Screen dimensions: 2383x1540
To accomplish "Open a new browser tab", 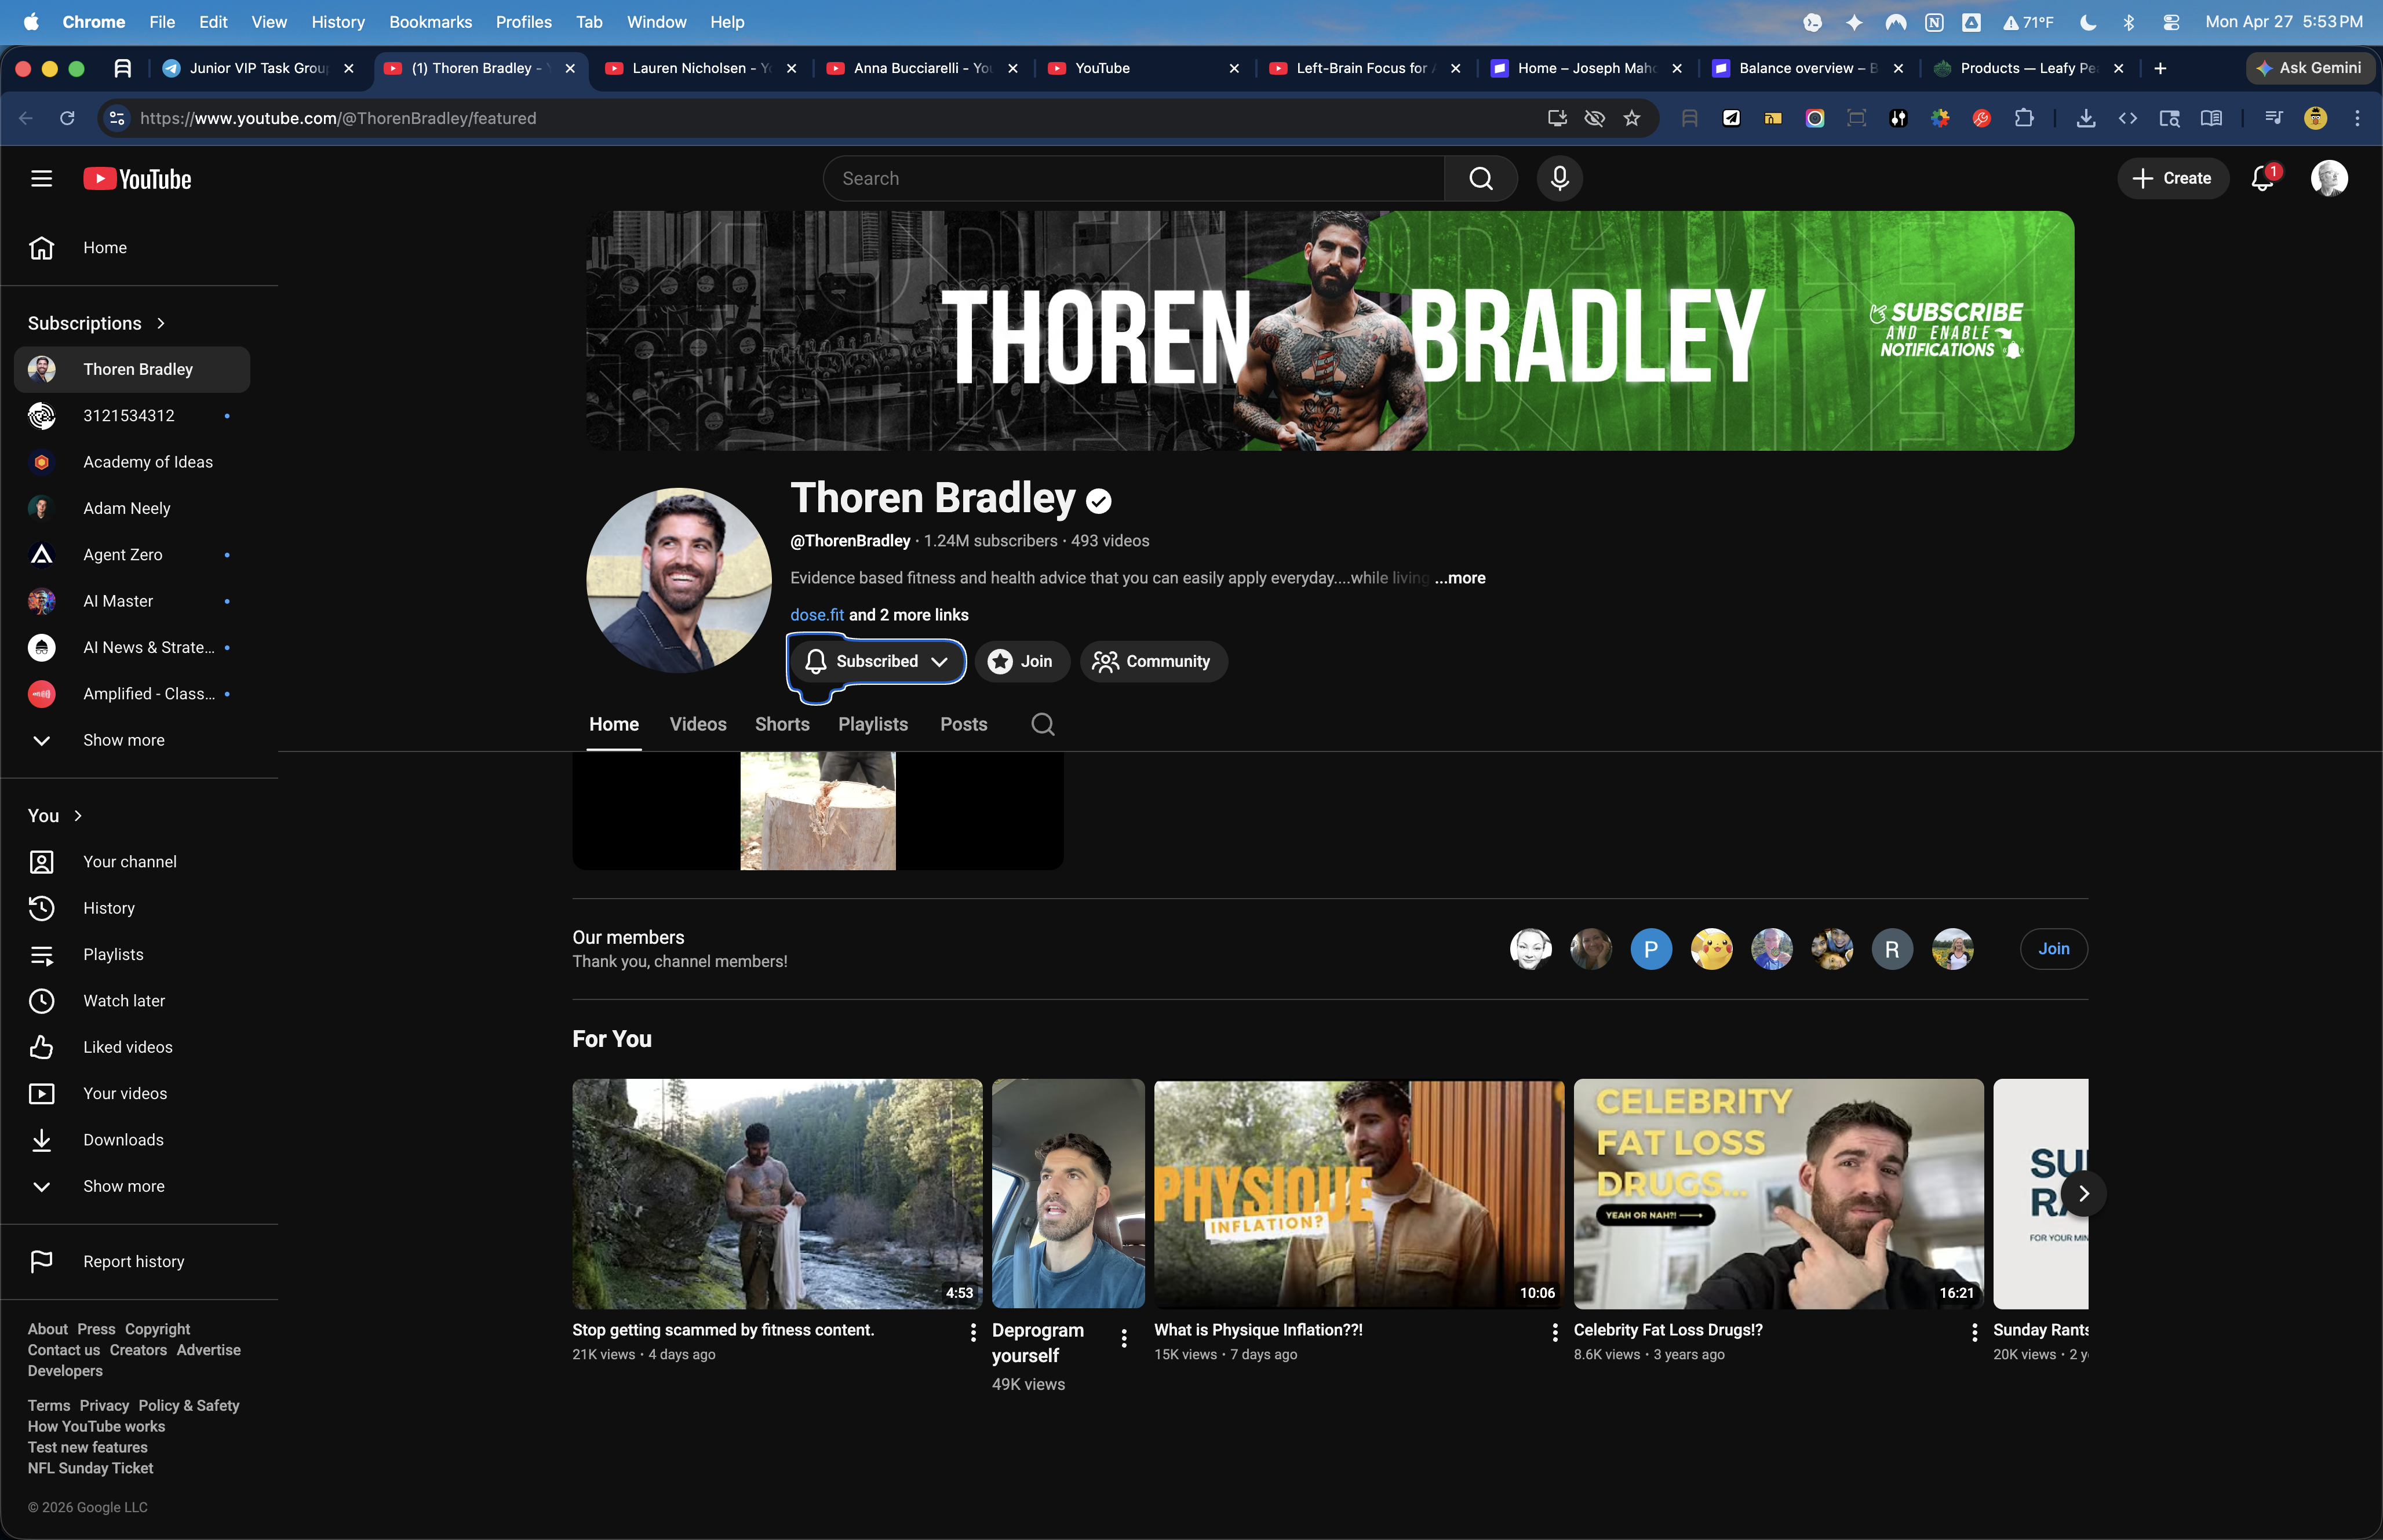I will coord(2160,68).
